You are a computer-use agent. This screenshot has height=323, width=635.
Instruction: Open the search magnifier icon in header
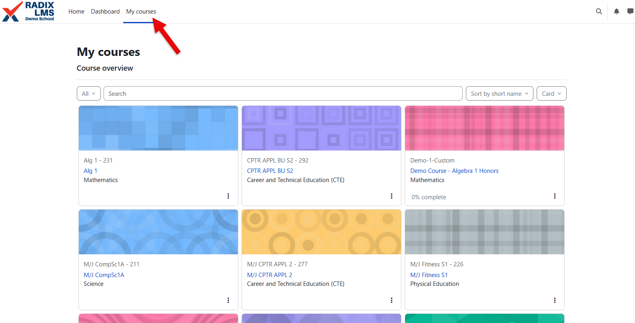pos(599,12)
